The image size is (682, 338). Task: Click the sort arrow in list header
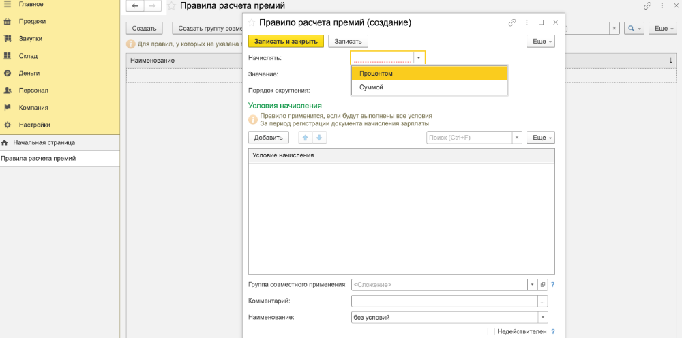point(671,61)
